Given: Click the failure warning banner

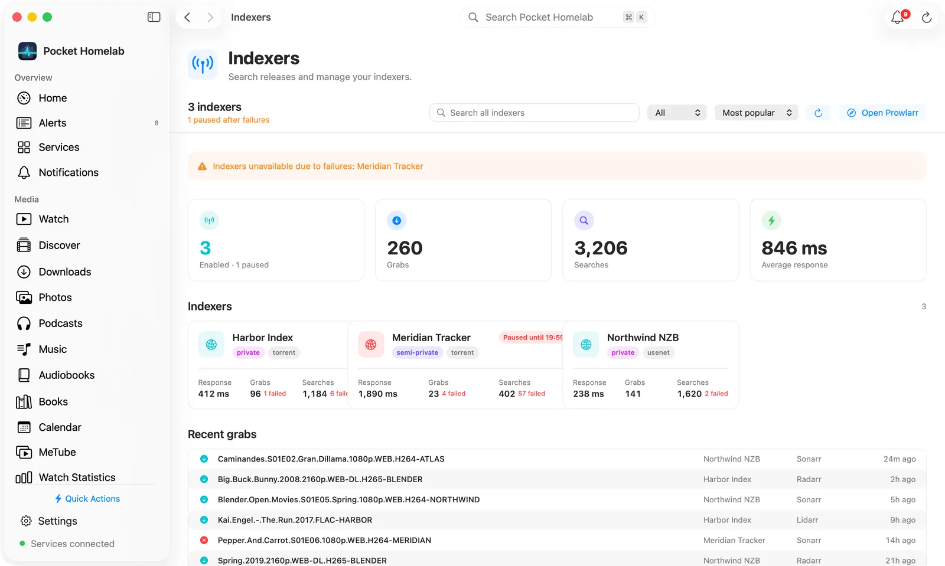Looking at the screenshot, I should click(x=557, y=166).
